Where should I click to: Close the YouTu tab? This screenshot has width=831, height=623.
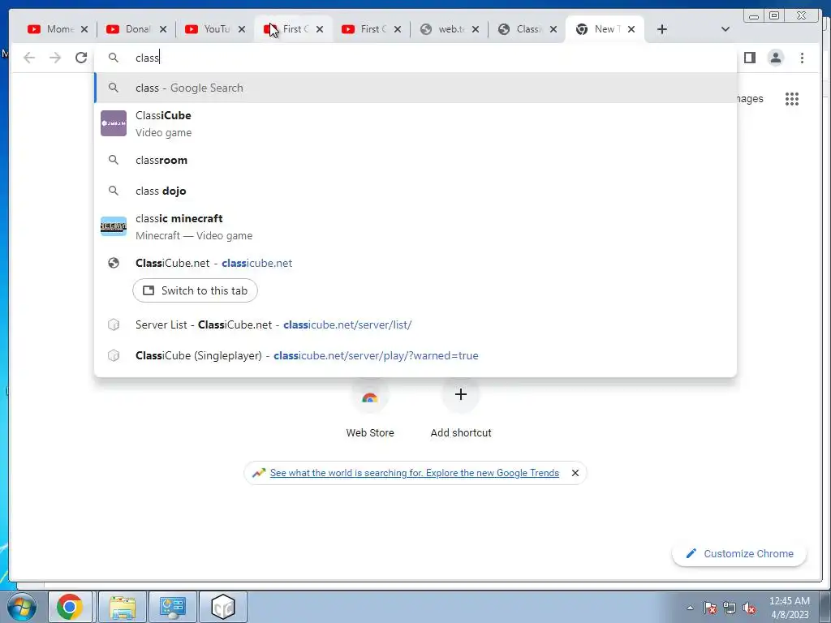(242, 29)
